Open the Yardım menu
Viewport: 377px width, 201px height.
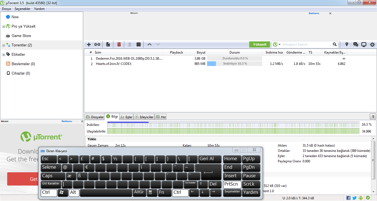[39, 9]
